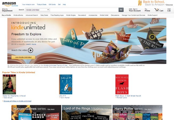Open the Your Account dropdown
174x120 pixels.
tap(135, 10)
